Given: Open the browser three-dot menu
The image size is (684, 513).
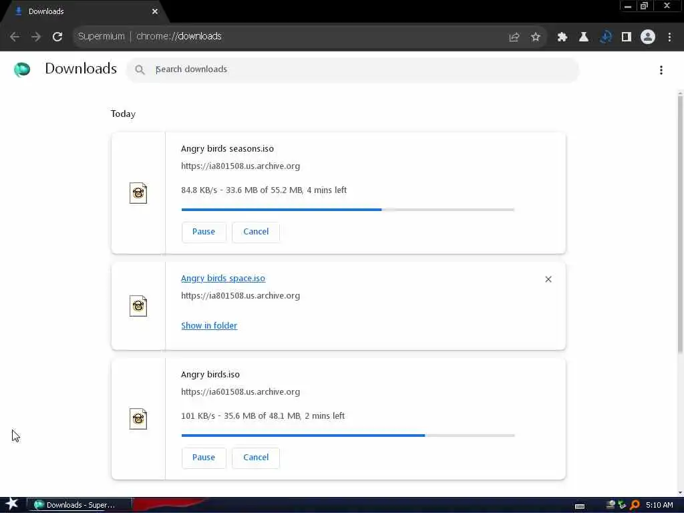Looking at the screenshot, I should 669,37.
